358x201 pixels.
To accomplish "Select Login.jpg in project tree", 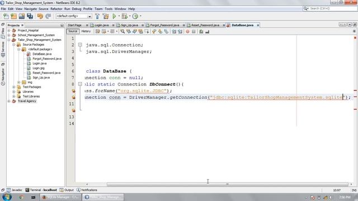I will tap(39, 68).
